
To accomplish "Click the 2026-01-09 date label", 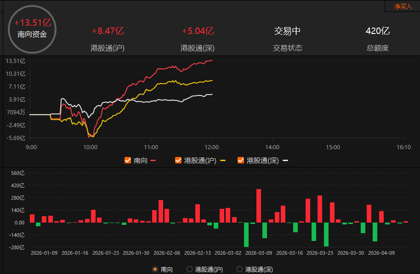I will 44,253.
